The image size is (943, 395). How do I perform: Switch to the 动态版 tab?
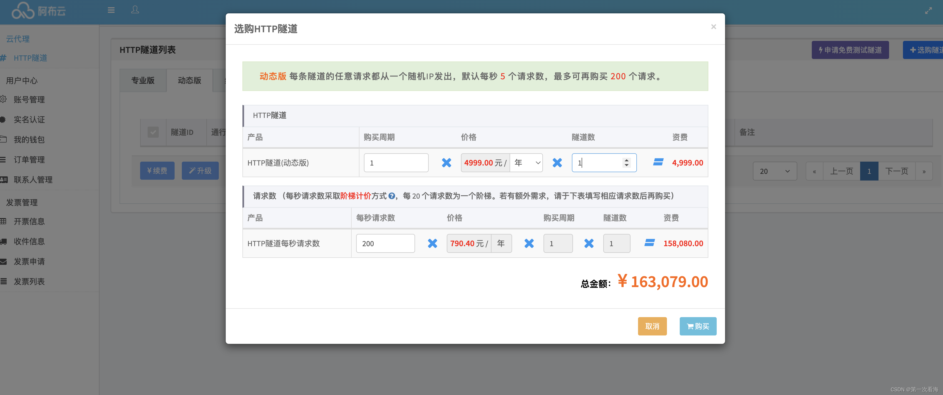189,80
